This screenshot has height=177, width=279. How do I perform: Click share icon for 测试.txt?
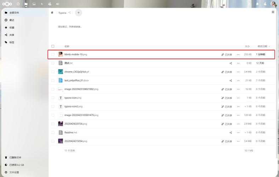(230, 63)
